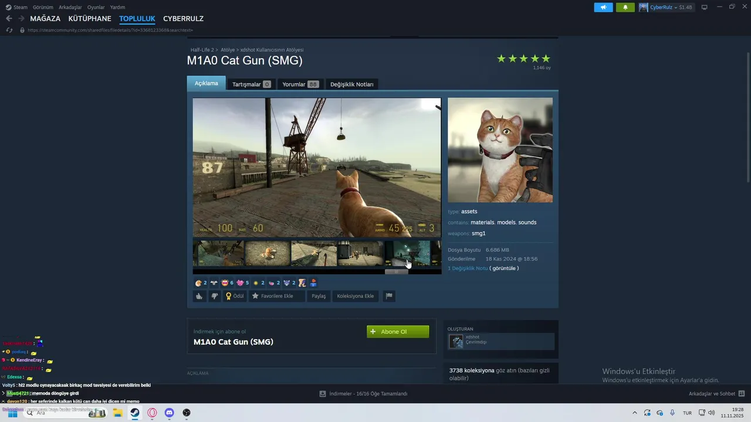Add to favorites with Favorilere Ekle
The image size is (751, 422).
click(x=276, y=296)
